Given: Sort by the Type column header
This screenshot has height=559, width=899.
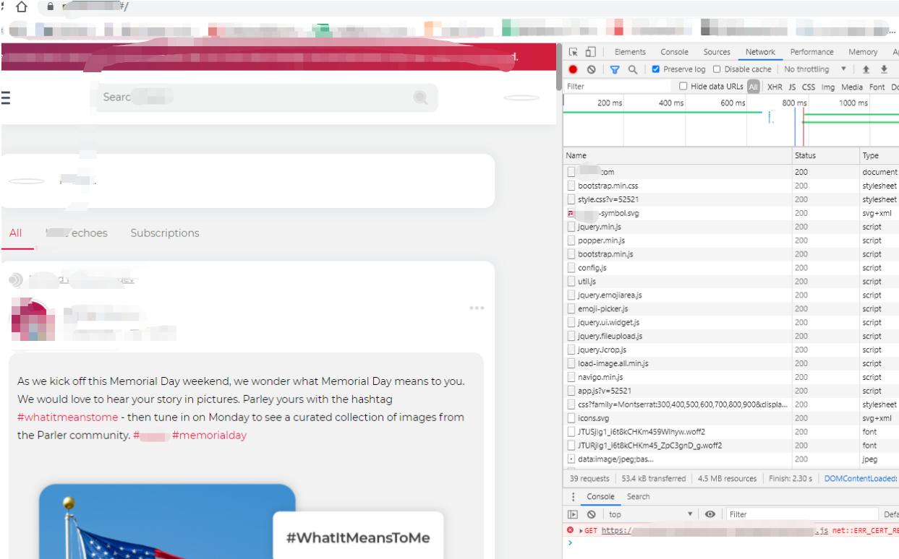Looking at the screenshot, I should pos(879,155).
